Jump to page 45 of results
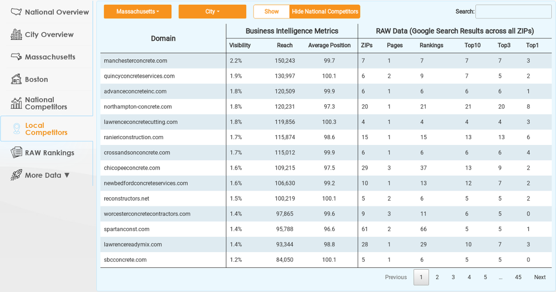The height and width of the screenshot is (292, 556). click(518, 277)
